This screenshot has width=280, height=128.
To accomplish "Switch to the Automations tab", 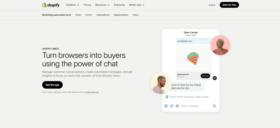I will 103,15.
